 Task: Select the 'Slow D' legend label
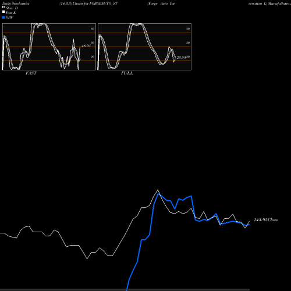click(x=12, y=8)
